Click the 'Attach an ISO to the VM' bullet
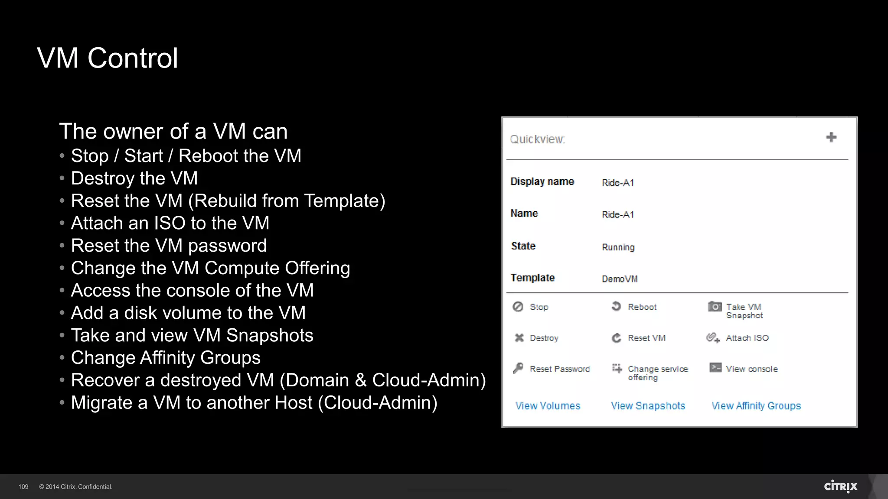 click(x=170, y=223)
